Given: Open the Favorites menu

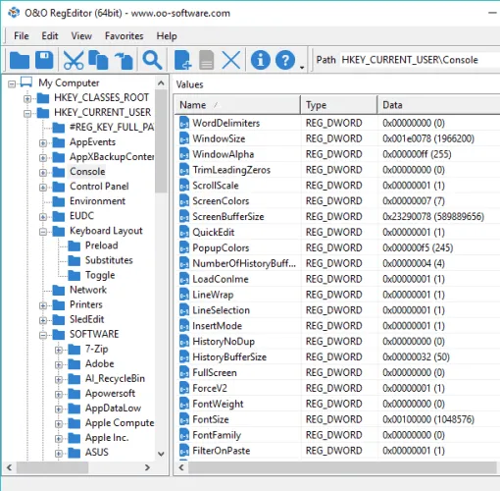Looking at the screenshot, I should pos(124,35).
